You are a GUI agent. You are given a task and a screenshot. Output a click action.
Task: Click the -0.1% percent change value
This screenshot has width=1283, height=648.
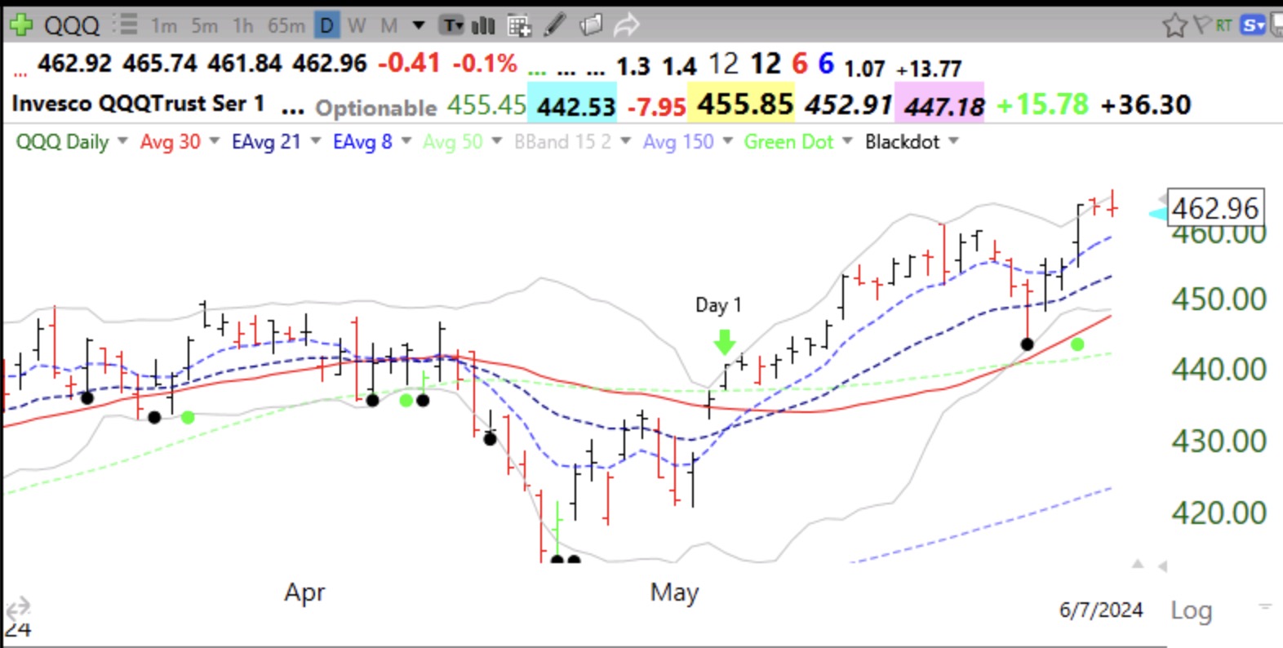484,63
